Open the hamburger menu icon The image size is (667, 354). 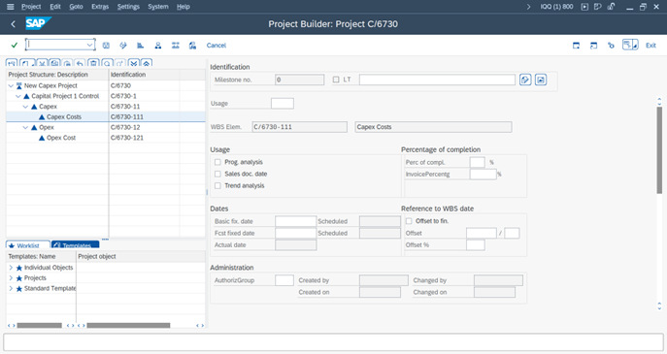click(11, 7)
